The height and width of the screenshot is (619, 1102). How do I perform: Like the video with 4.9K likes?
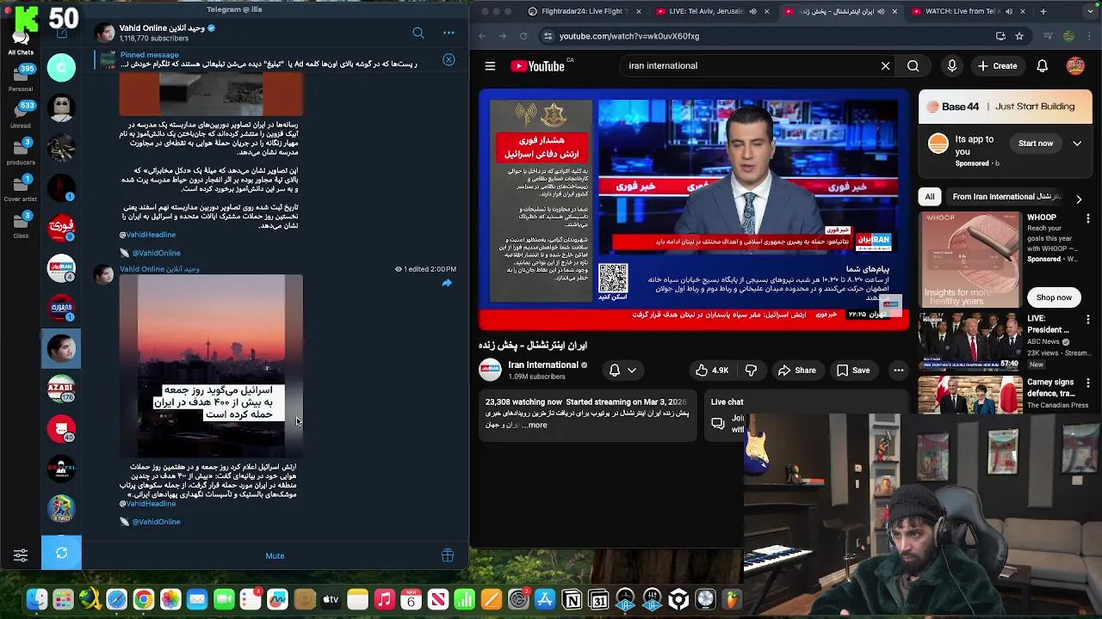712,371
